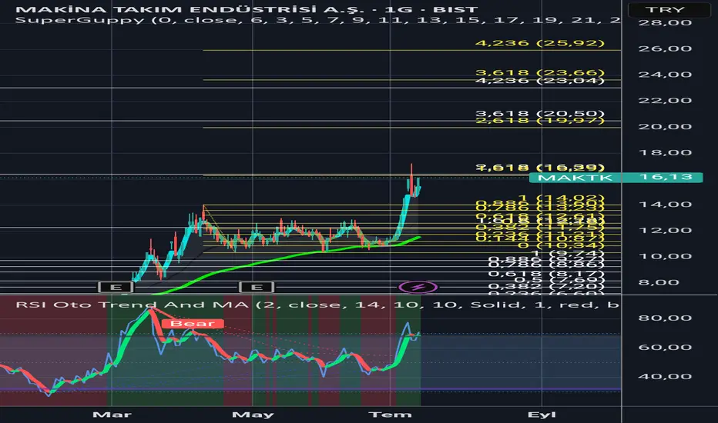Click the 24,00 price axis label

pyautogui.click(x=665, y=75)
